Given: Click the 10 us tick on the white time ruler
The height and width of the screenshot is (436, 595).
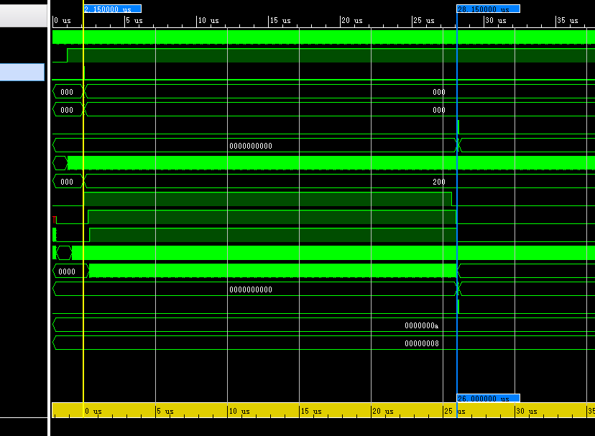Looking at the screenshot, I should click(208, 21).
